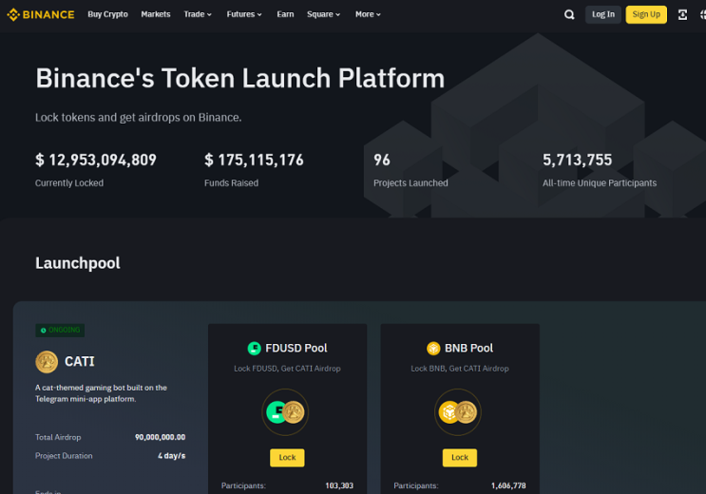Click the 96 Projects Launched figure
Viewport: 706px width, 494px height.
tap(382, 160)
